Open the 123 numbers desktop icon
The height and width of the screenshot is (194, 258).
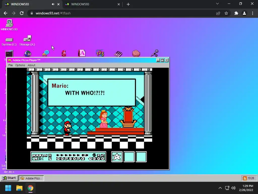pyautogui.click(x=100, y=53)
